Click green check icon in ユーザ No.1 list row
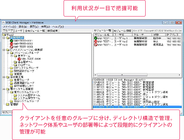The width and height of the screenshot is (184, 140). 96,38
